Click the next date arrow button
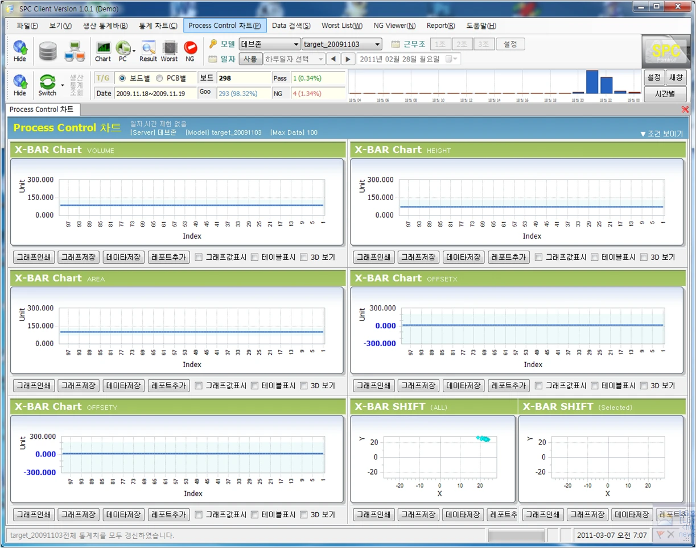 pos(348,59)
